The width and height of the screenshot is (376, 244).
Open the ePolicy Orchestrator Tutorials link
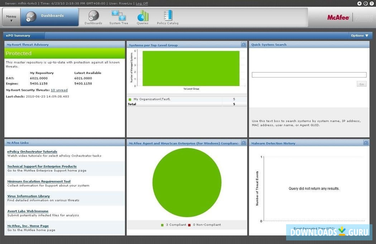[32, 151]
